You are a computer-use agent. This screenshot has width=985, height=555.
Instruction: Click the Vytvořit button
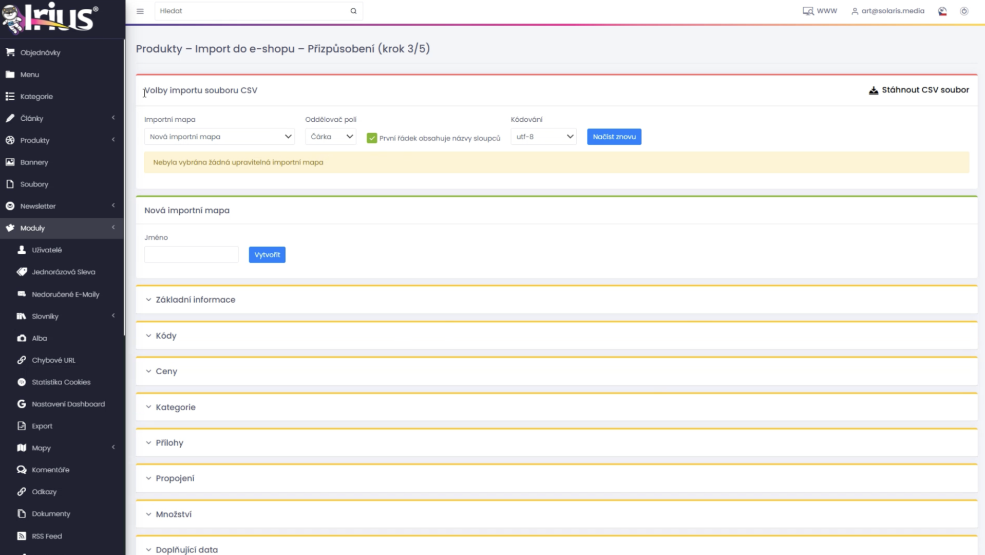tap(267, 254)
